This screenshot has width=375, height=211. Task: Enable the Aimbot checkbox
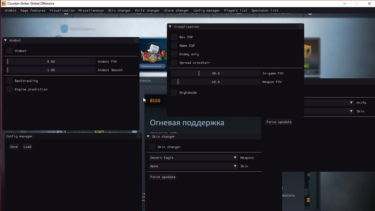tap(9, 51)
